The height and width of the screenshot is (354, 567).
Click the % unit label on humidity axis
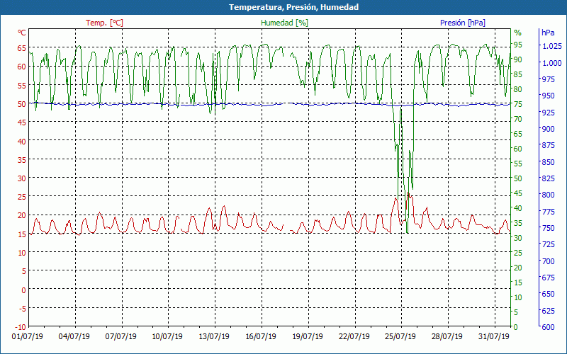coord(518,33)
